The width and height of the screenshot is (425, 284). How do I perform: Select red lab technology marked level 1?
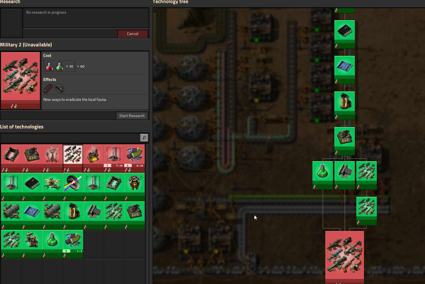(x=114, y=158)
